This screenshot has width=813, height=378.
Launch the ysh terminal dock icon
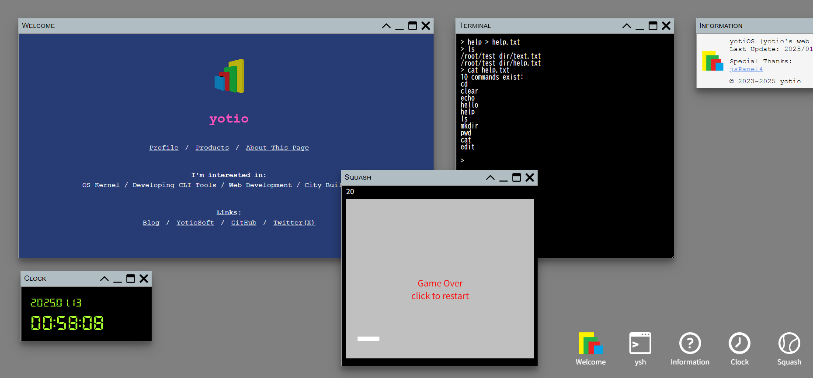coord(640,349)
